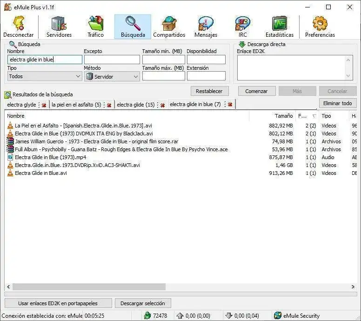This screenshot has width=361, height=321.
Task: Sort results by Tipo column header
Action: (x=334, y=116)
